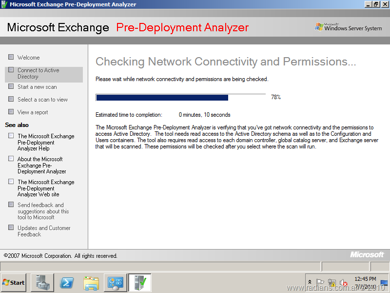This screenshot has height=293, width=390.
Task: Go to the Welcome page
Action: point(29,58)
